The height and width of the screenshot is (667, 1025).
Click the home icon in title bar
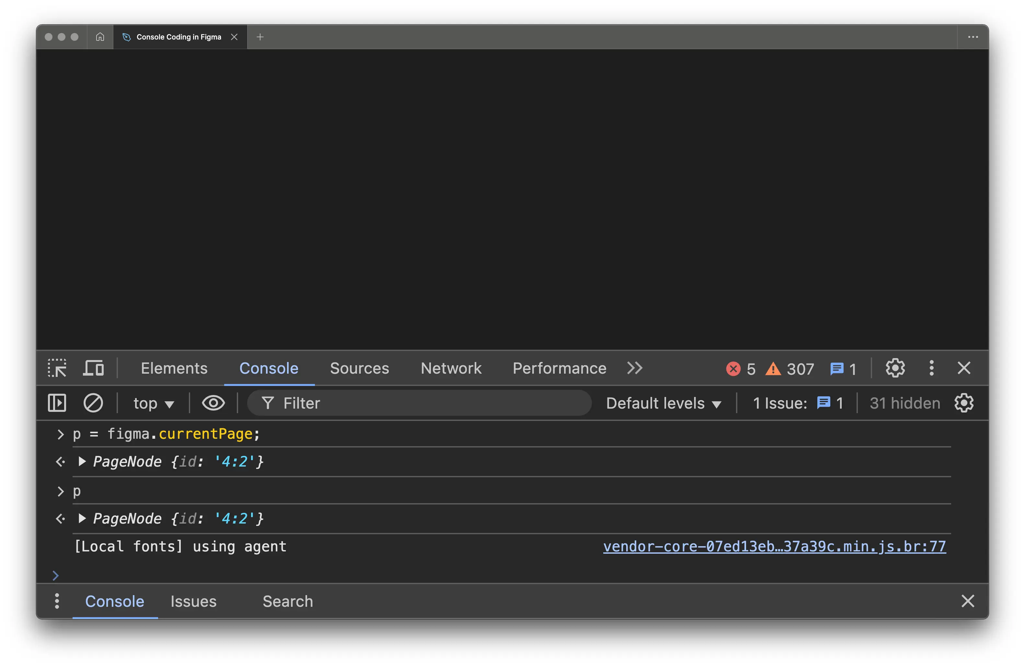[100, 37]
